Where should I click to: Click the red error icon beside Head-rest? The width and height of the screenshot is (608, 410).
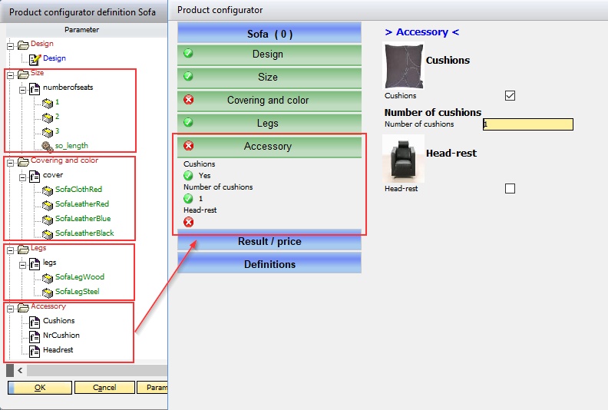coord(188,222)
